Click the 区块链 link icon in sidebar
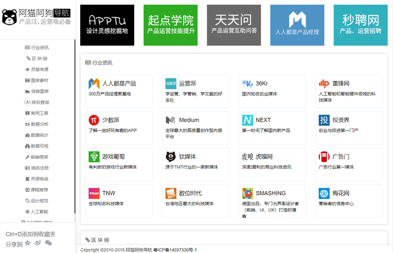393x253 pixels. pos(28,58)
